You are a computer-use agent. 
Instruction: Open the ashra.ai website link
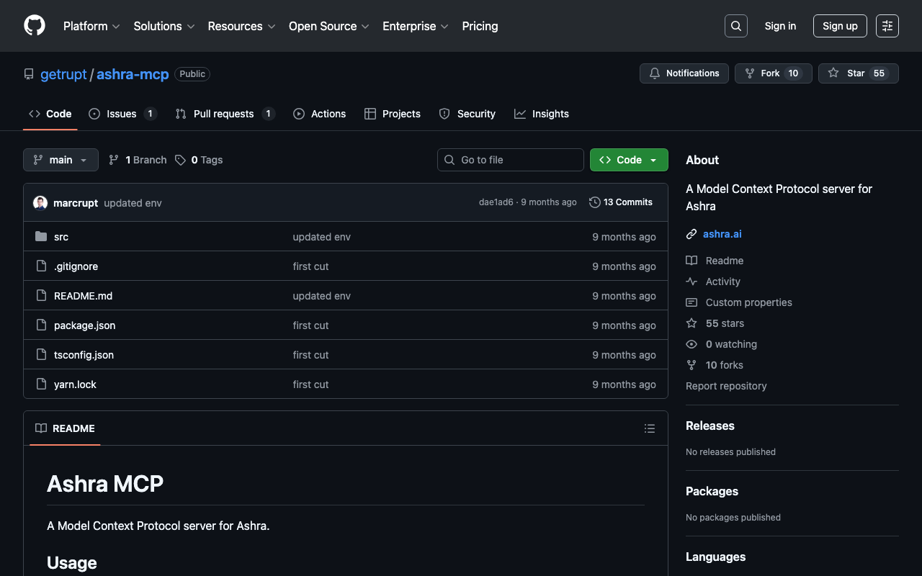[x=722, y=234]
